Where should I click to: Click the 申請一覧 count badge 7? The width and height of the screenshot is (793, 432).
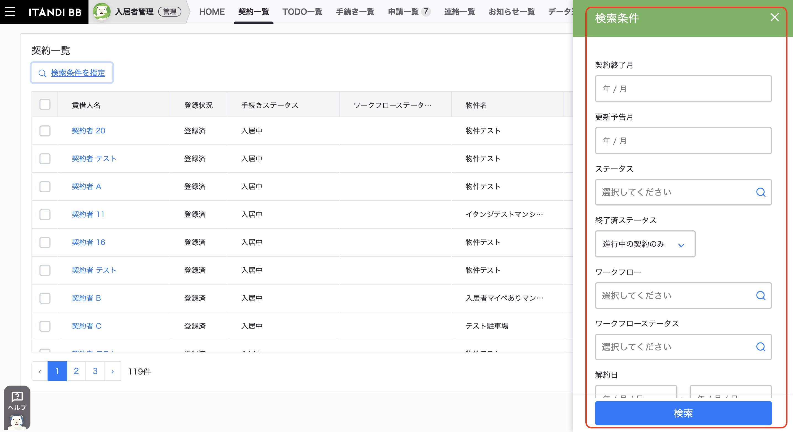pos(426,11)
